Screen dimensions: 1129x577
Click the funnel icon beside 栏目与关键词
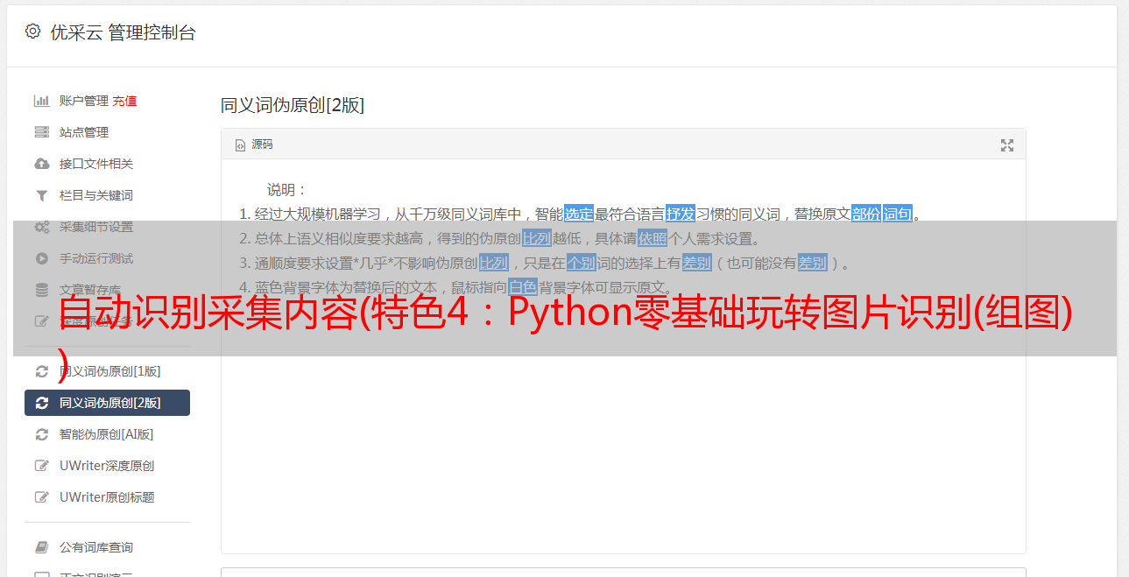[x=41, y=195]
